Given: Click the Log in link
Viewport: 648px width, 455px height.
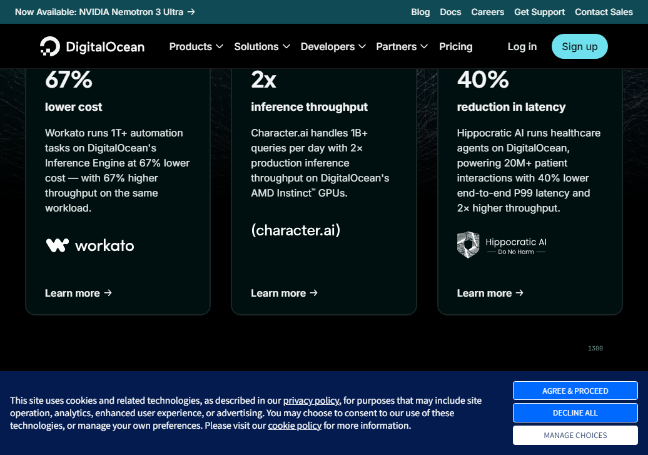Looking at the screenshot, I should pos(522,47).
